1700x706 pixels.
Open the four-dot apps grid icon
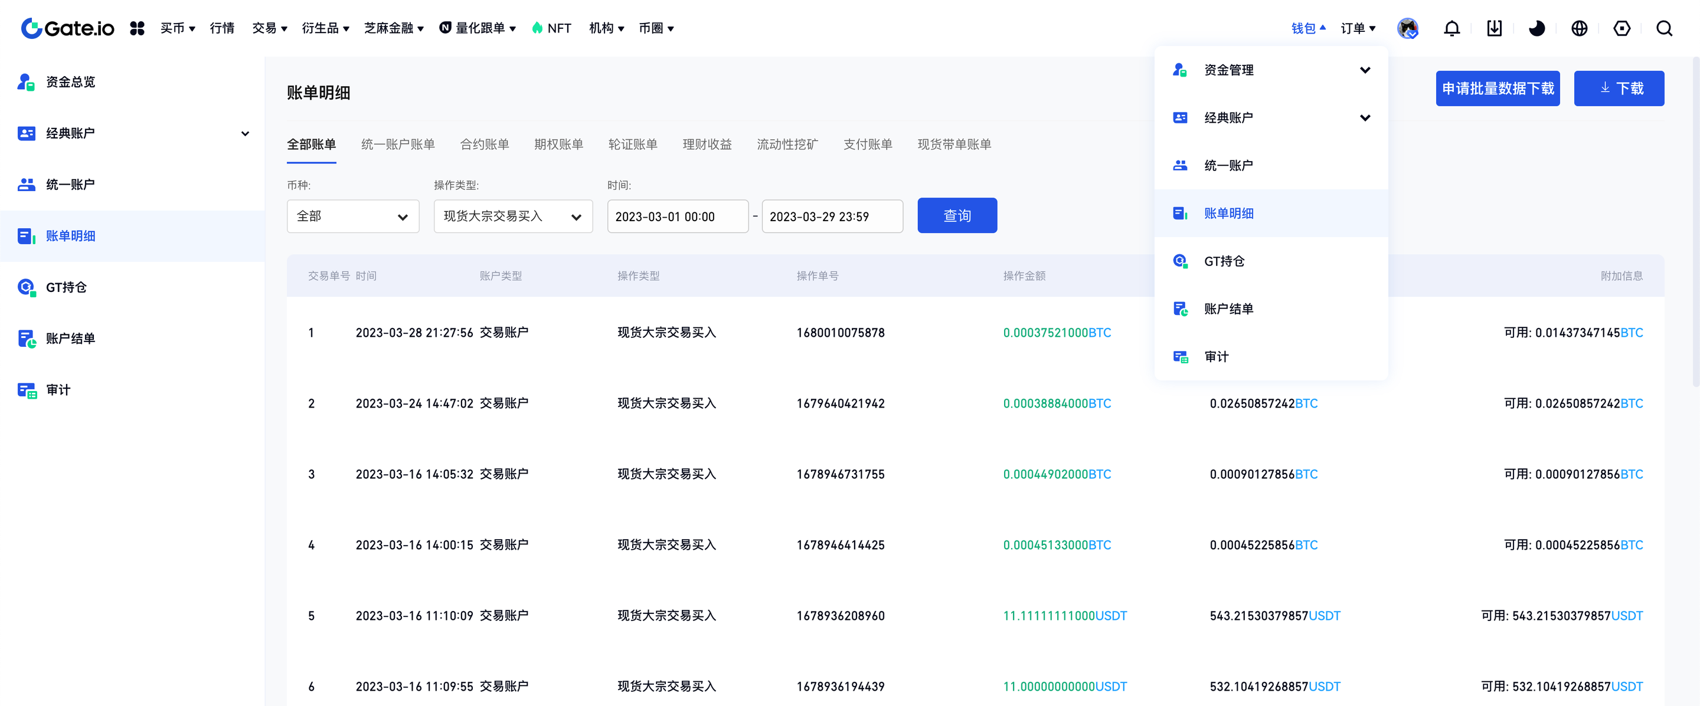point(138,28)
